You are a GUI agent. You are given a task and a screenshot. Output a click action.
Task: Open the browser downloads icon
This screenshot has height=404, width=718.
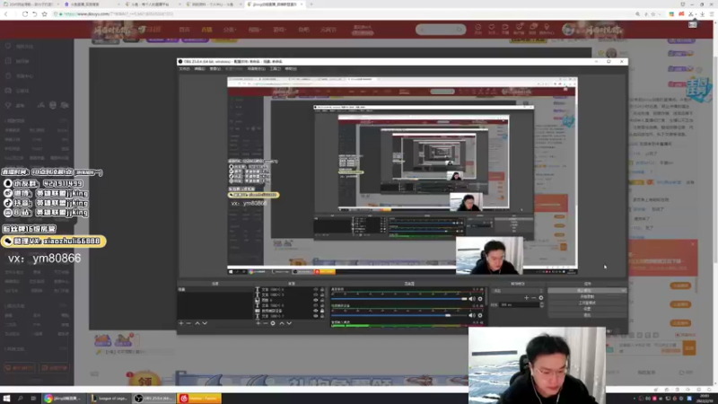click(x=703, y=14)
